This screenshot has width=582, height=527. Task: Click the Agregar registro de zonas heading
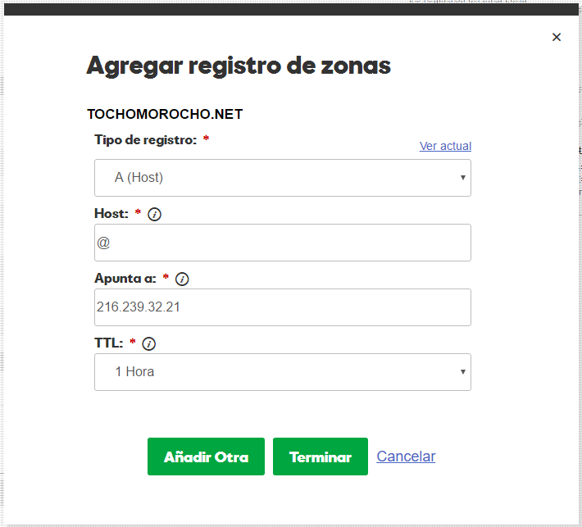(x=239, y=66)
